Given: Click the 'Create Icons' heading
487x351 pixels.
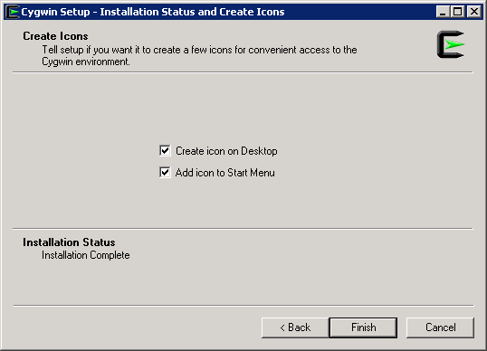Looking at the screenshot, I should [55, 36].
